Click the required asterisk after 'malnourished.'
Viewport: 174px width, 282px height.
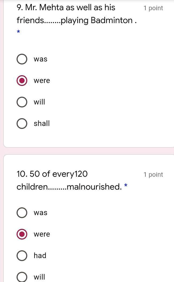[x=126, y=185]
